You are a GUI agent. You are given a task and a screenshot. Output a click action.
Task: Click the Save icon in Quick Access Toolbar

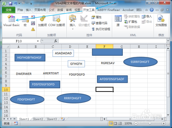point(10,3)
